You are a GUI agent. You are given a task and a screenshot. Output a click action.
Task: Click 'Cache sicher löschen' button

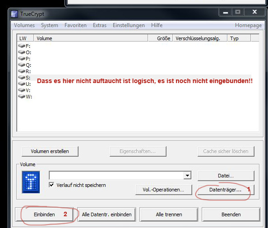(x=226, y=151)
